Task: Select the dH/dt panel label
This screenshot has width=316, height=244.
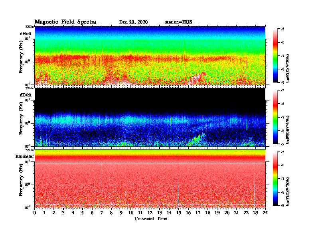Action: [x=26, y=34]
